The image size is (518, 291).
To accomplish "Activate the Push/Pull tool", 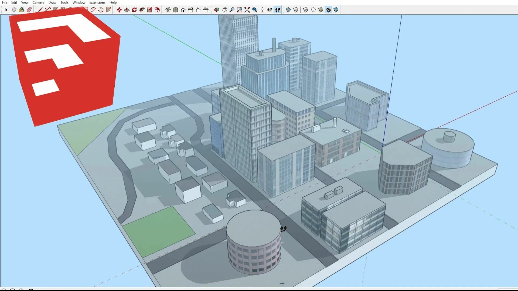I will (127, 10).
